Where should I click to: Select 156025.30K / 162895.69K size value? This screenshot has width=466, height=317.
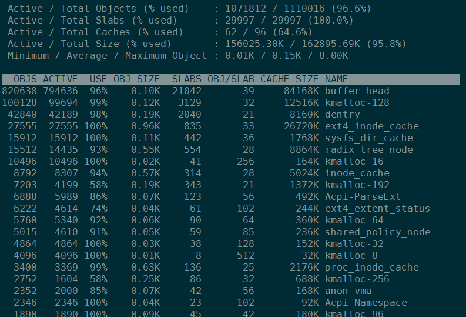(x=293, y=44)
